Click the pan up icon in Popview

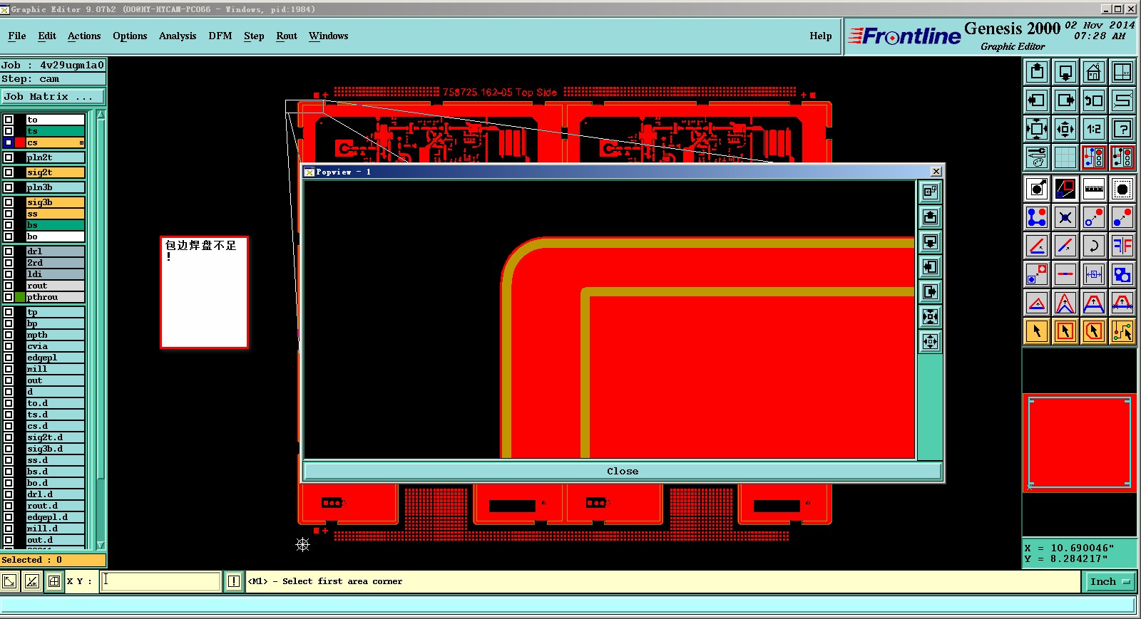[x=930, y=217]
